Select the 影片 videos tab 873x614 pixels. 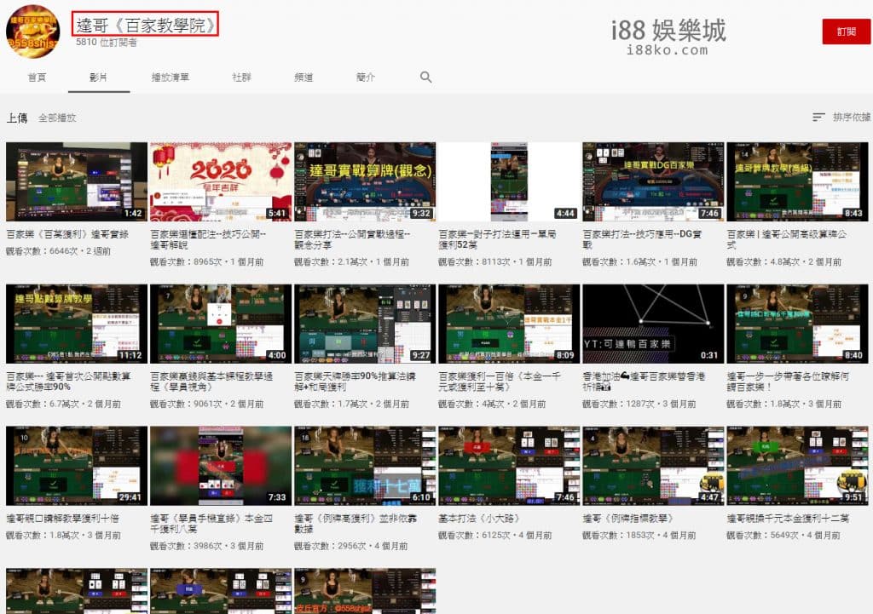99,77
